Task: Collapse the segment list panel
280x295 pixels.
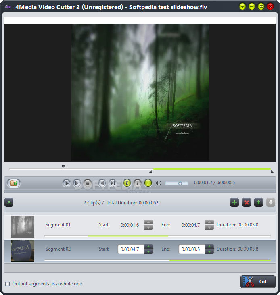Action: pos(9,202)
